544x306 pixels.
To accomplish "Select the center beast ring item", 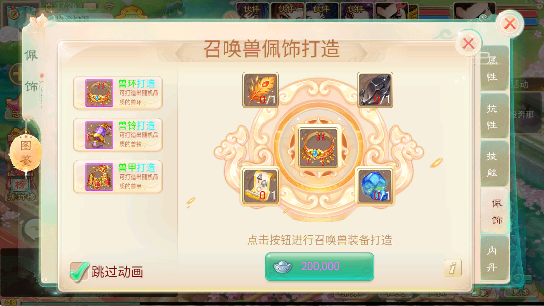I will click(318, 147).
